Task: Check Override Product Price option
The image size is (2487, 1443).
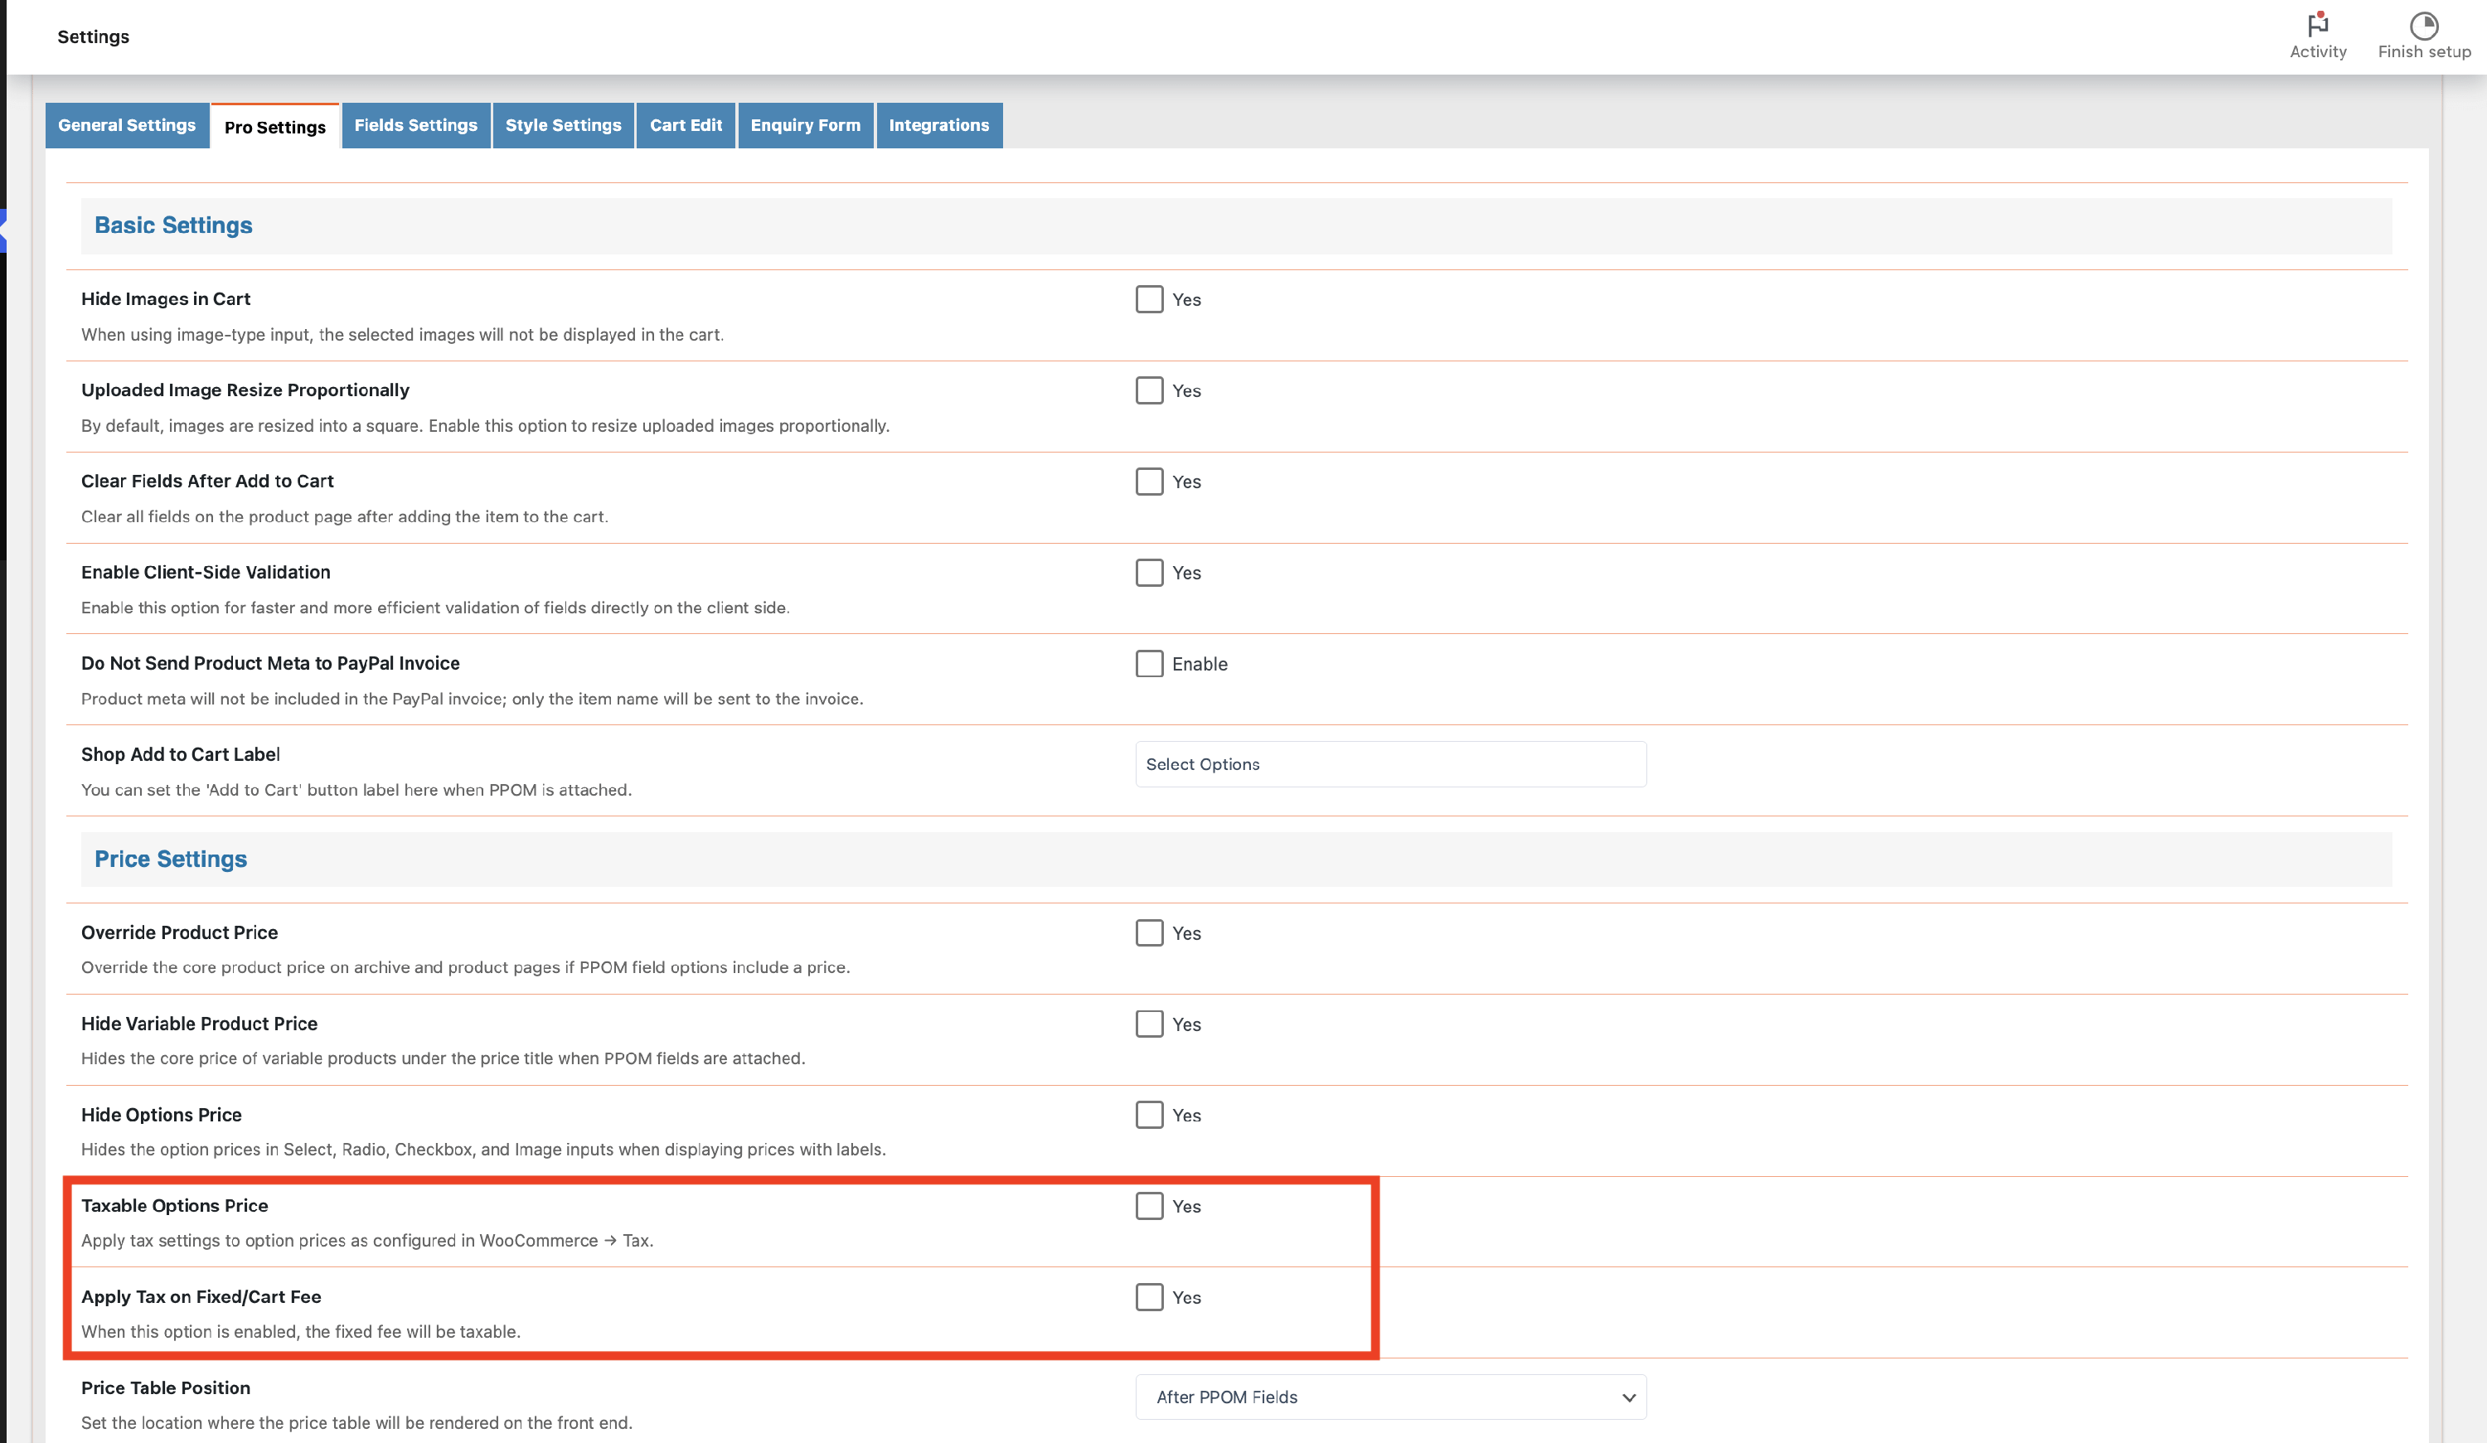Action: pos(1149,932)
